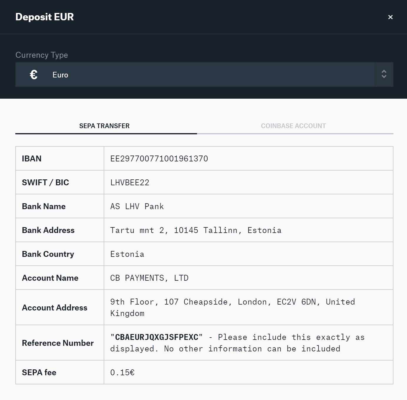The image size is (407, 400).
Task: Open the Currency Type dropdown
Action: pyautogui.click(x=204, y=75)
